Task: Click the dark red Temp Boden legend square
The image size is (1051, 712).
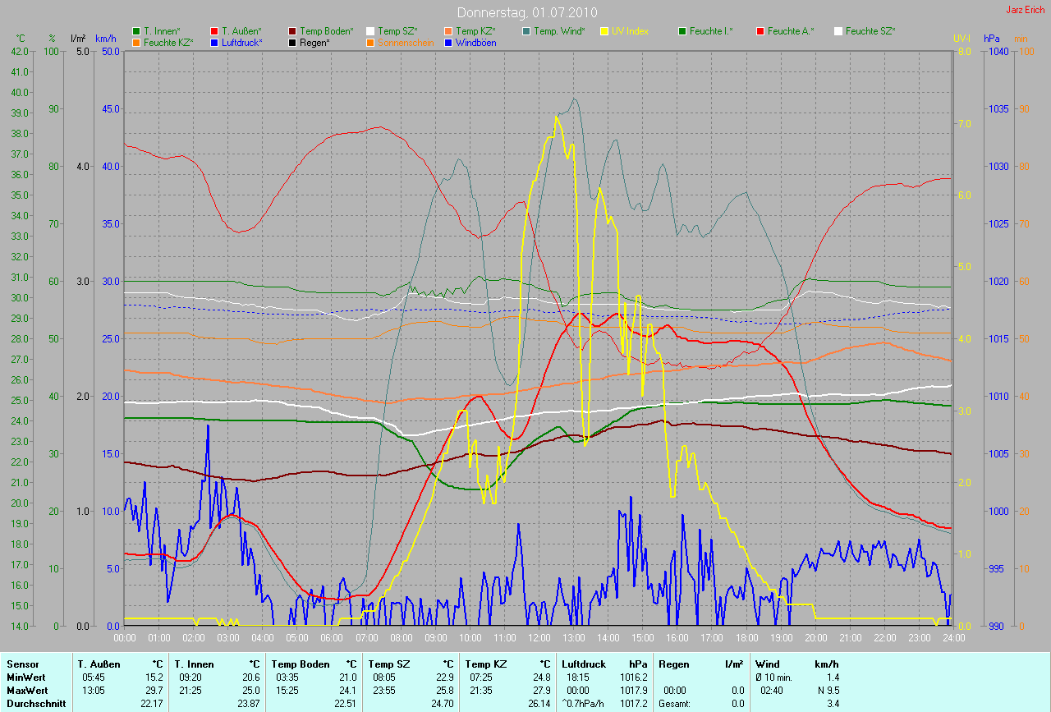Action: pos(292,31)
